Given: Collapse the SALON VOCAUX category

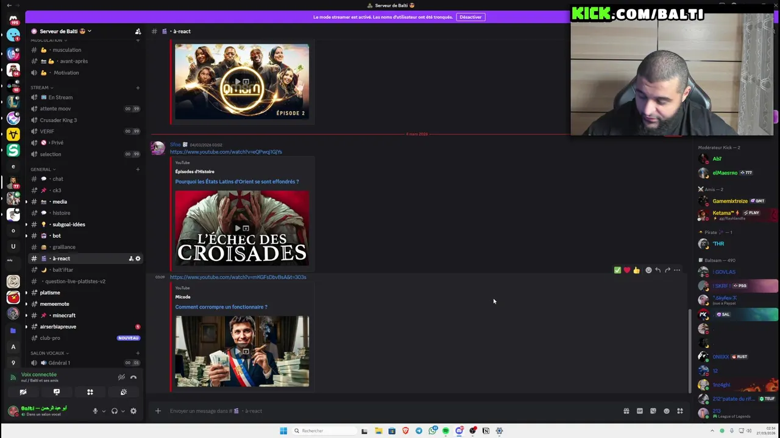Looking at the screenshot, I should pos(49,353).
